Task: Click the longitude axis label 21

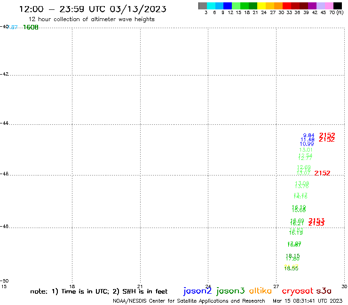Action: click(x=140, y=286)
